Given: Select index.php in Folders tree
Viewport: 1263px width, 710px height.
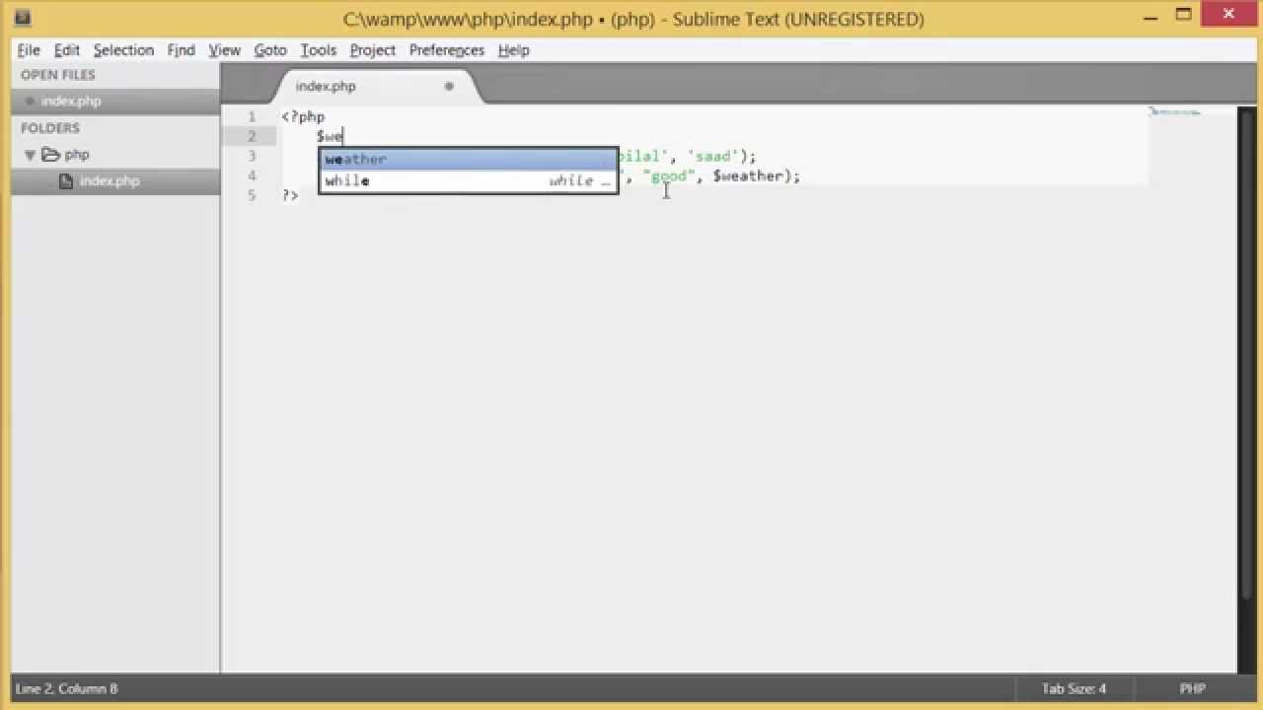Looking at the screenshot, I should [x=115, y=181].
